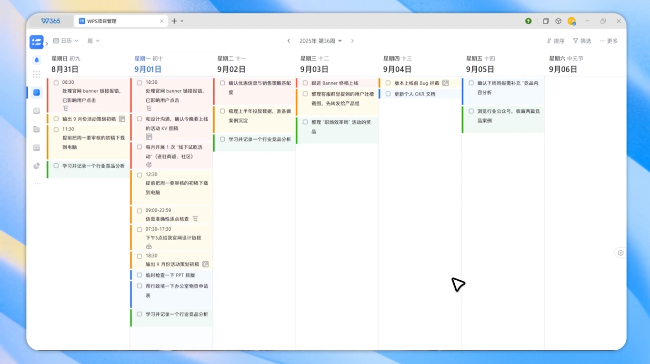This screenshot has height=364, width=650.
Task: Open the 日历 view dropdown
Action: click(66, 41)
